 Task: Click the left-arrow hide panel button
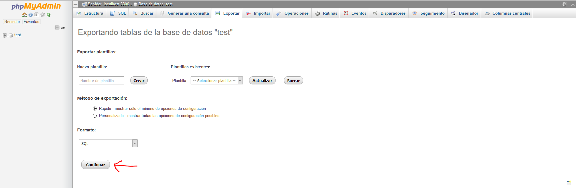(x=76, y=4)
